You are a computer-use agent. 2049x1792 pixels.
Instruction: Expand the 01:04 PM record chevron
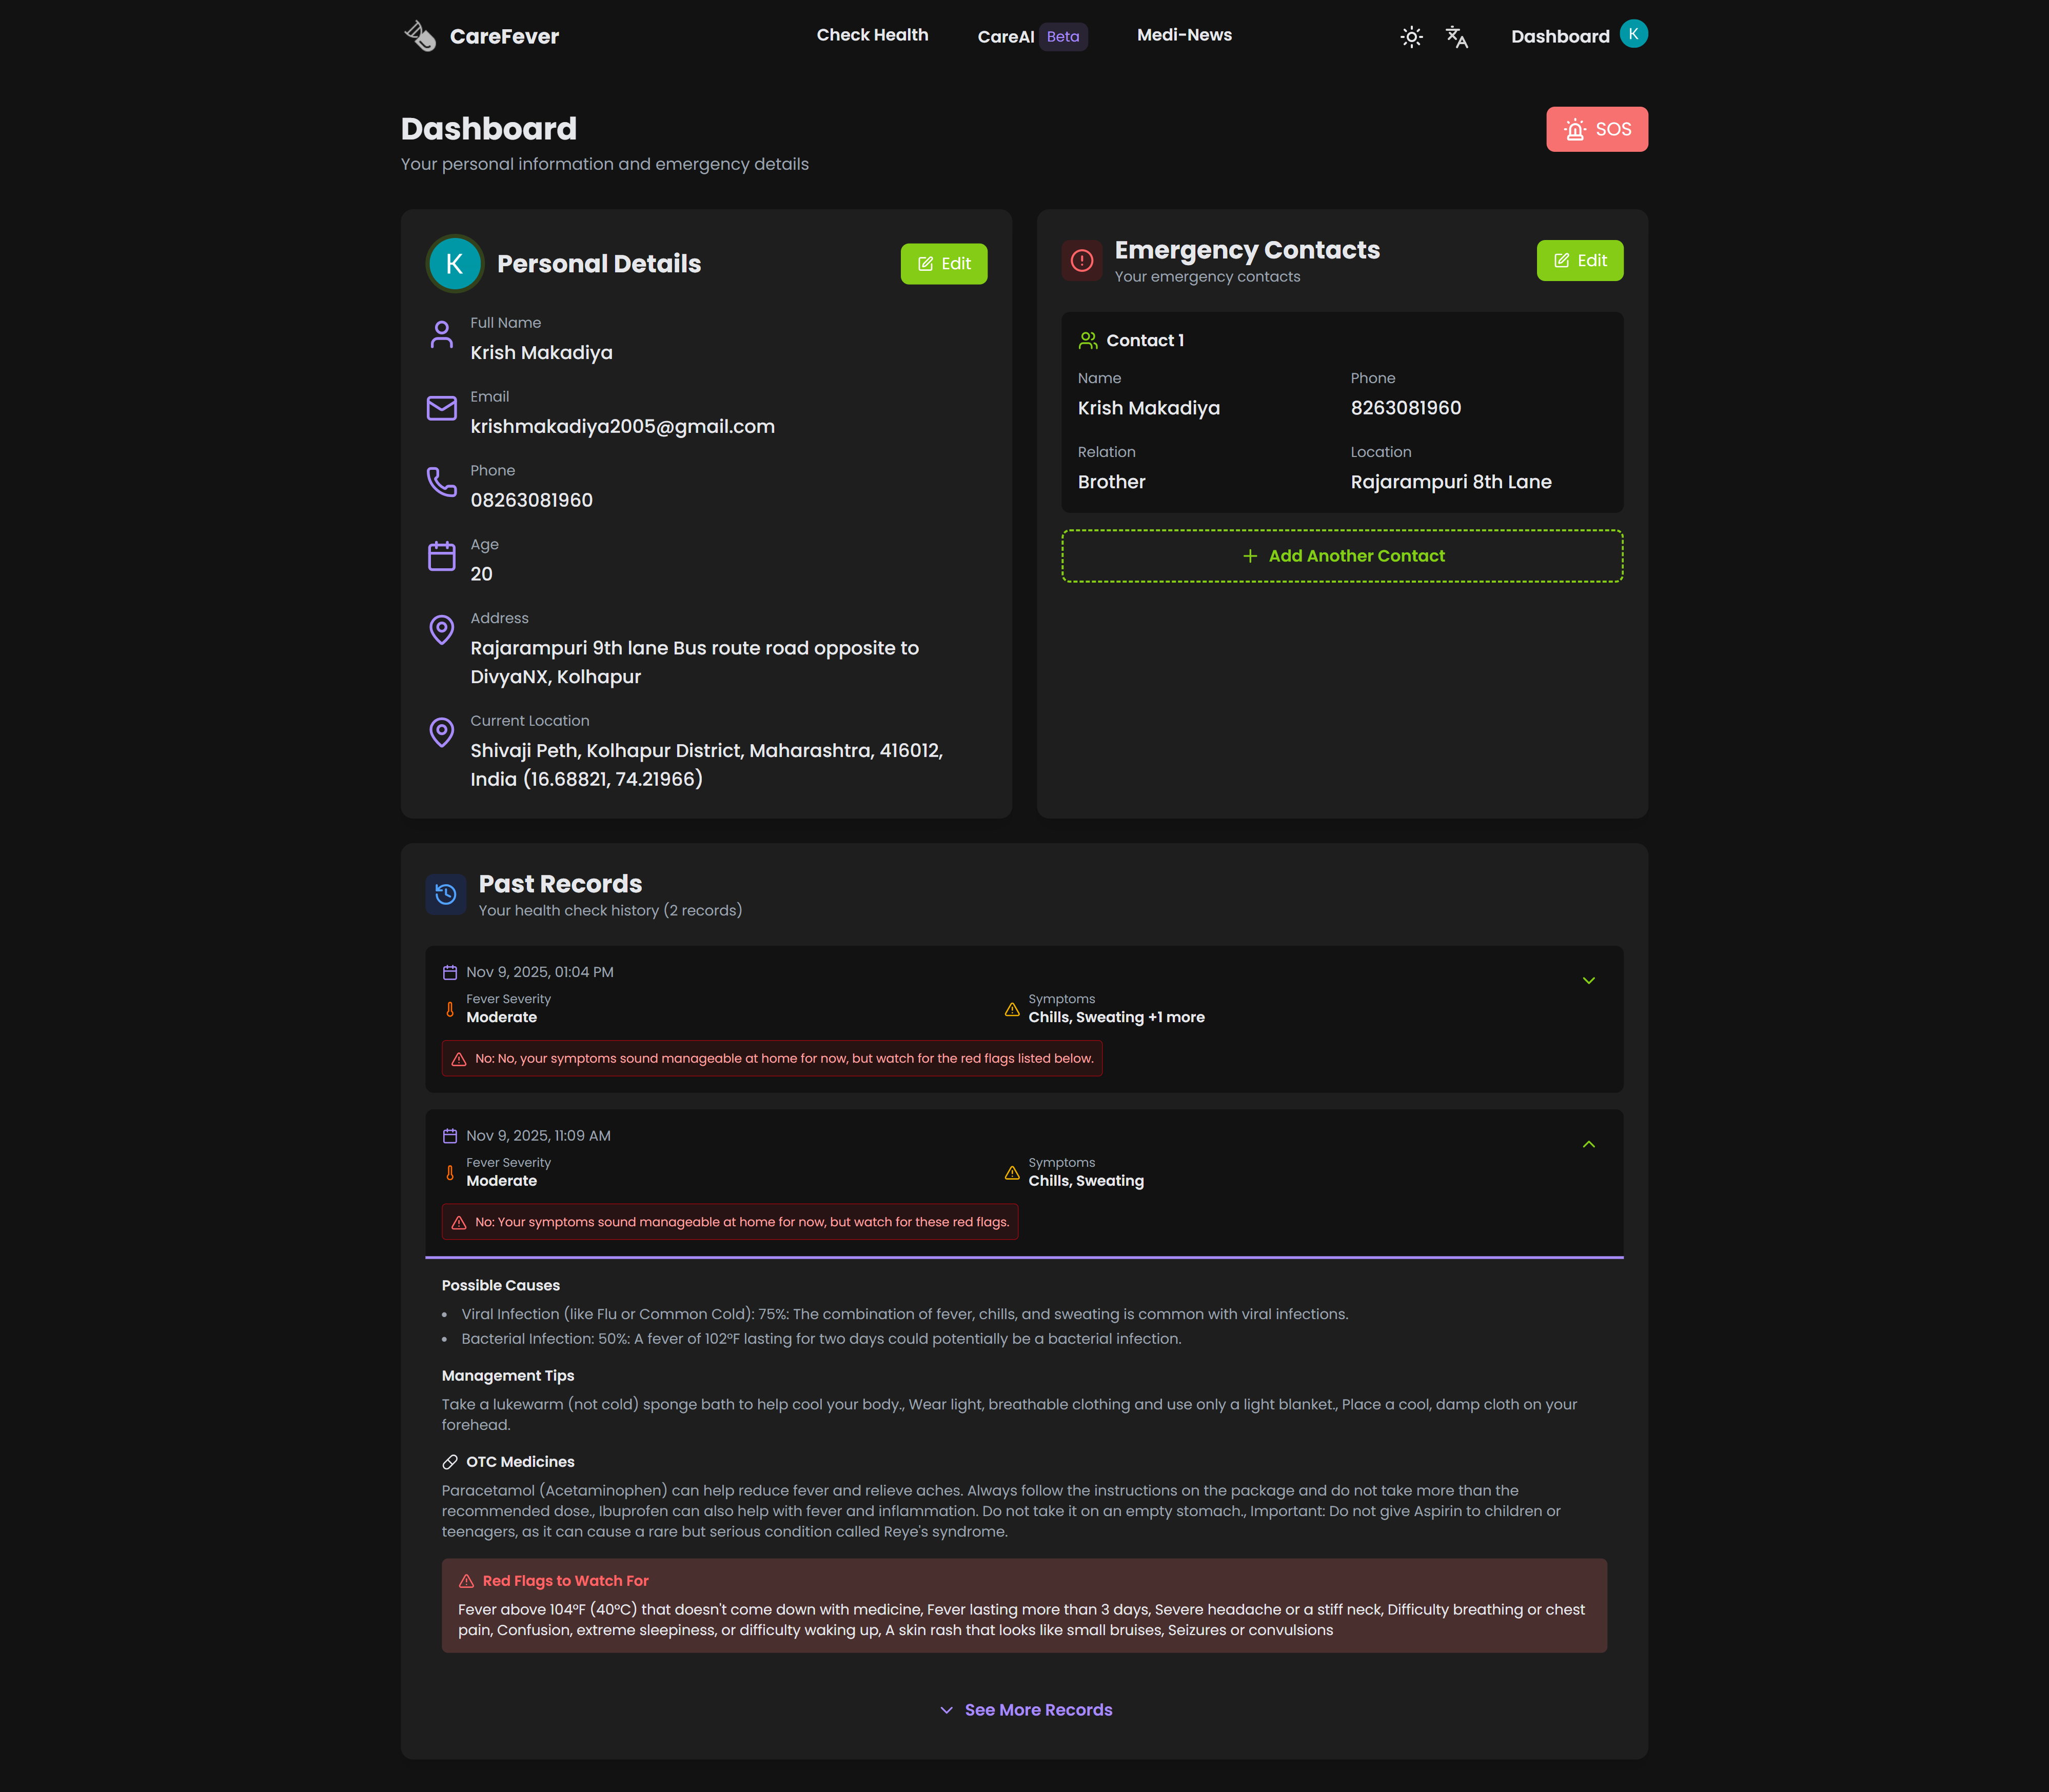click(x=1588, y=981)
